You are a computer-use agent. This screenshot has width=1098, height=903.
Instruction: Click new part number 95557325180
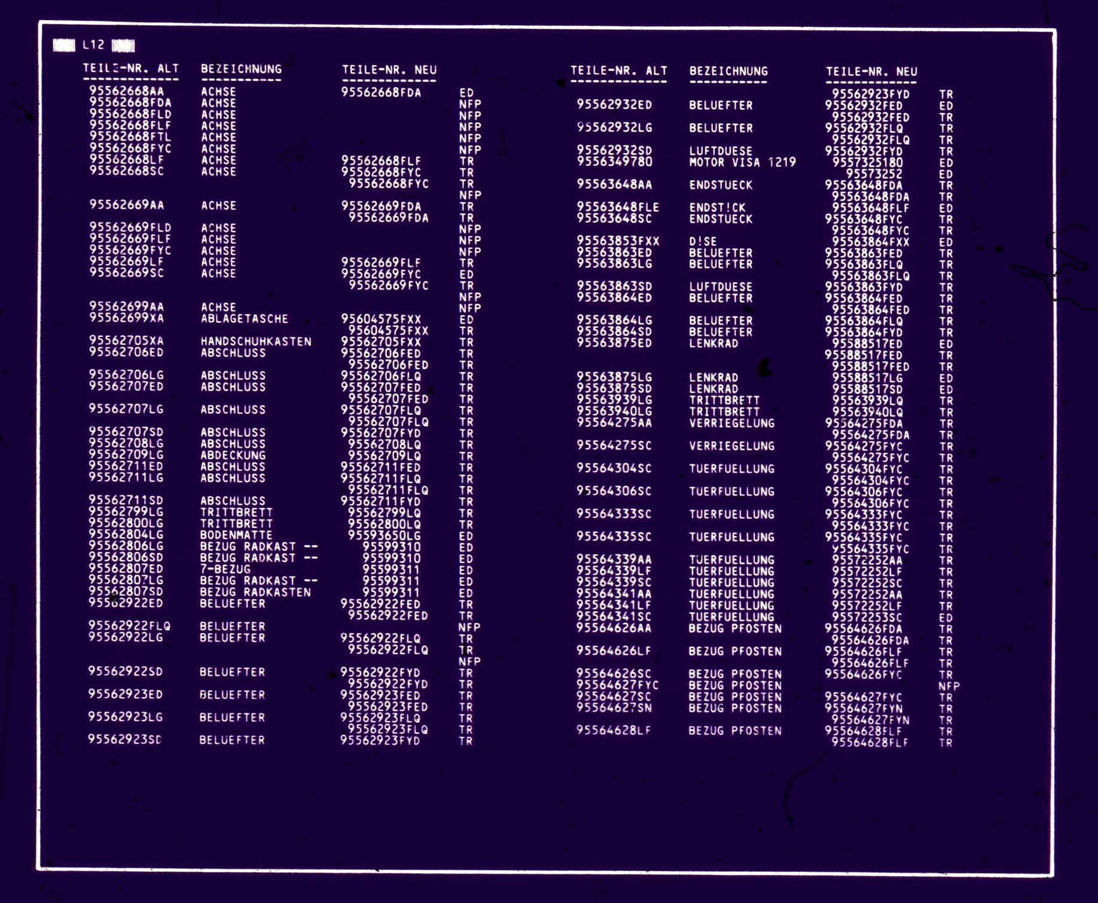(867, 163)
